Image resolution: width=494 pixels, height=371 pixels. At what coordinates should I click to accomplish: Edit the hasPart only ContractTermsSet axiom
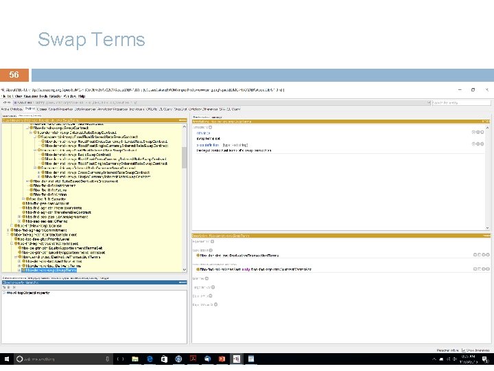488,269
